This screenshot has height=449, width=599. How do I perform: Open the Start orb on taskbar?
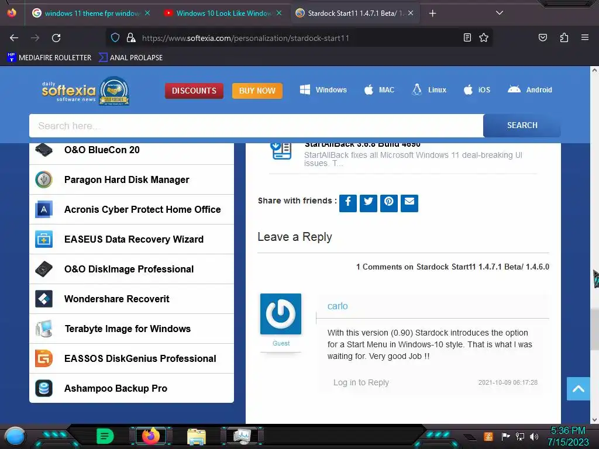click(15, 437)
